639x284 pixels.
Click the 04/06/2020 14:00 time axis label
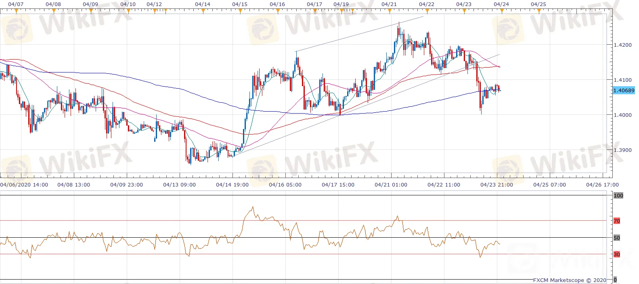point(24,184)
